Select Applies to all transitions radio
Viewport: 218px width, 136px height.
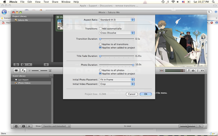click(100, 44)
